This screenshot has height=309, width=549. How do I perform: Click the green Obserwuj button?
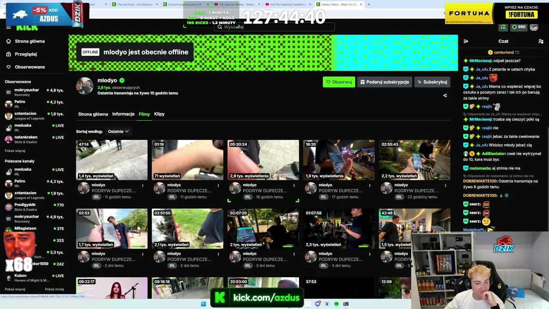[339, 82]
